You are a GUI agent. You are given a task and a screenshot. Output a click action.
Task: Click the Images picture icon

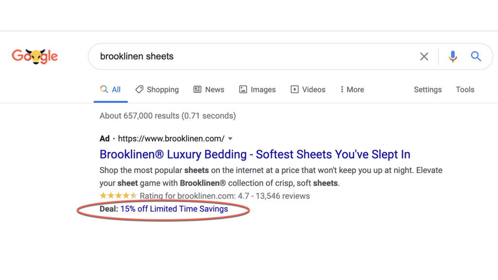point(243,89)
